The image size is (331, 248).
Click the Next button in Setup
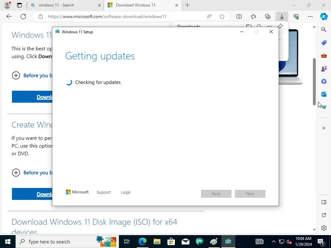click(x=250, y=194)
